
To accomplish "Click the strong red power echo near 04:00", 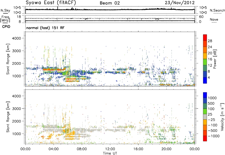I will tap(54, 70).
